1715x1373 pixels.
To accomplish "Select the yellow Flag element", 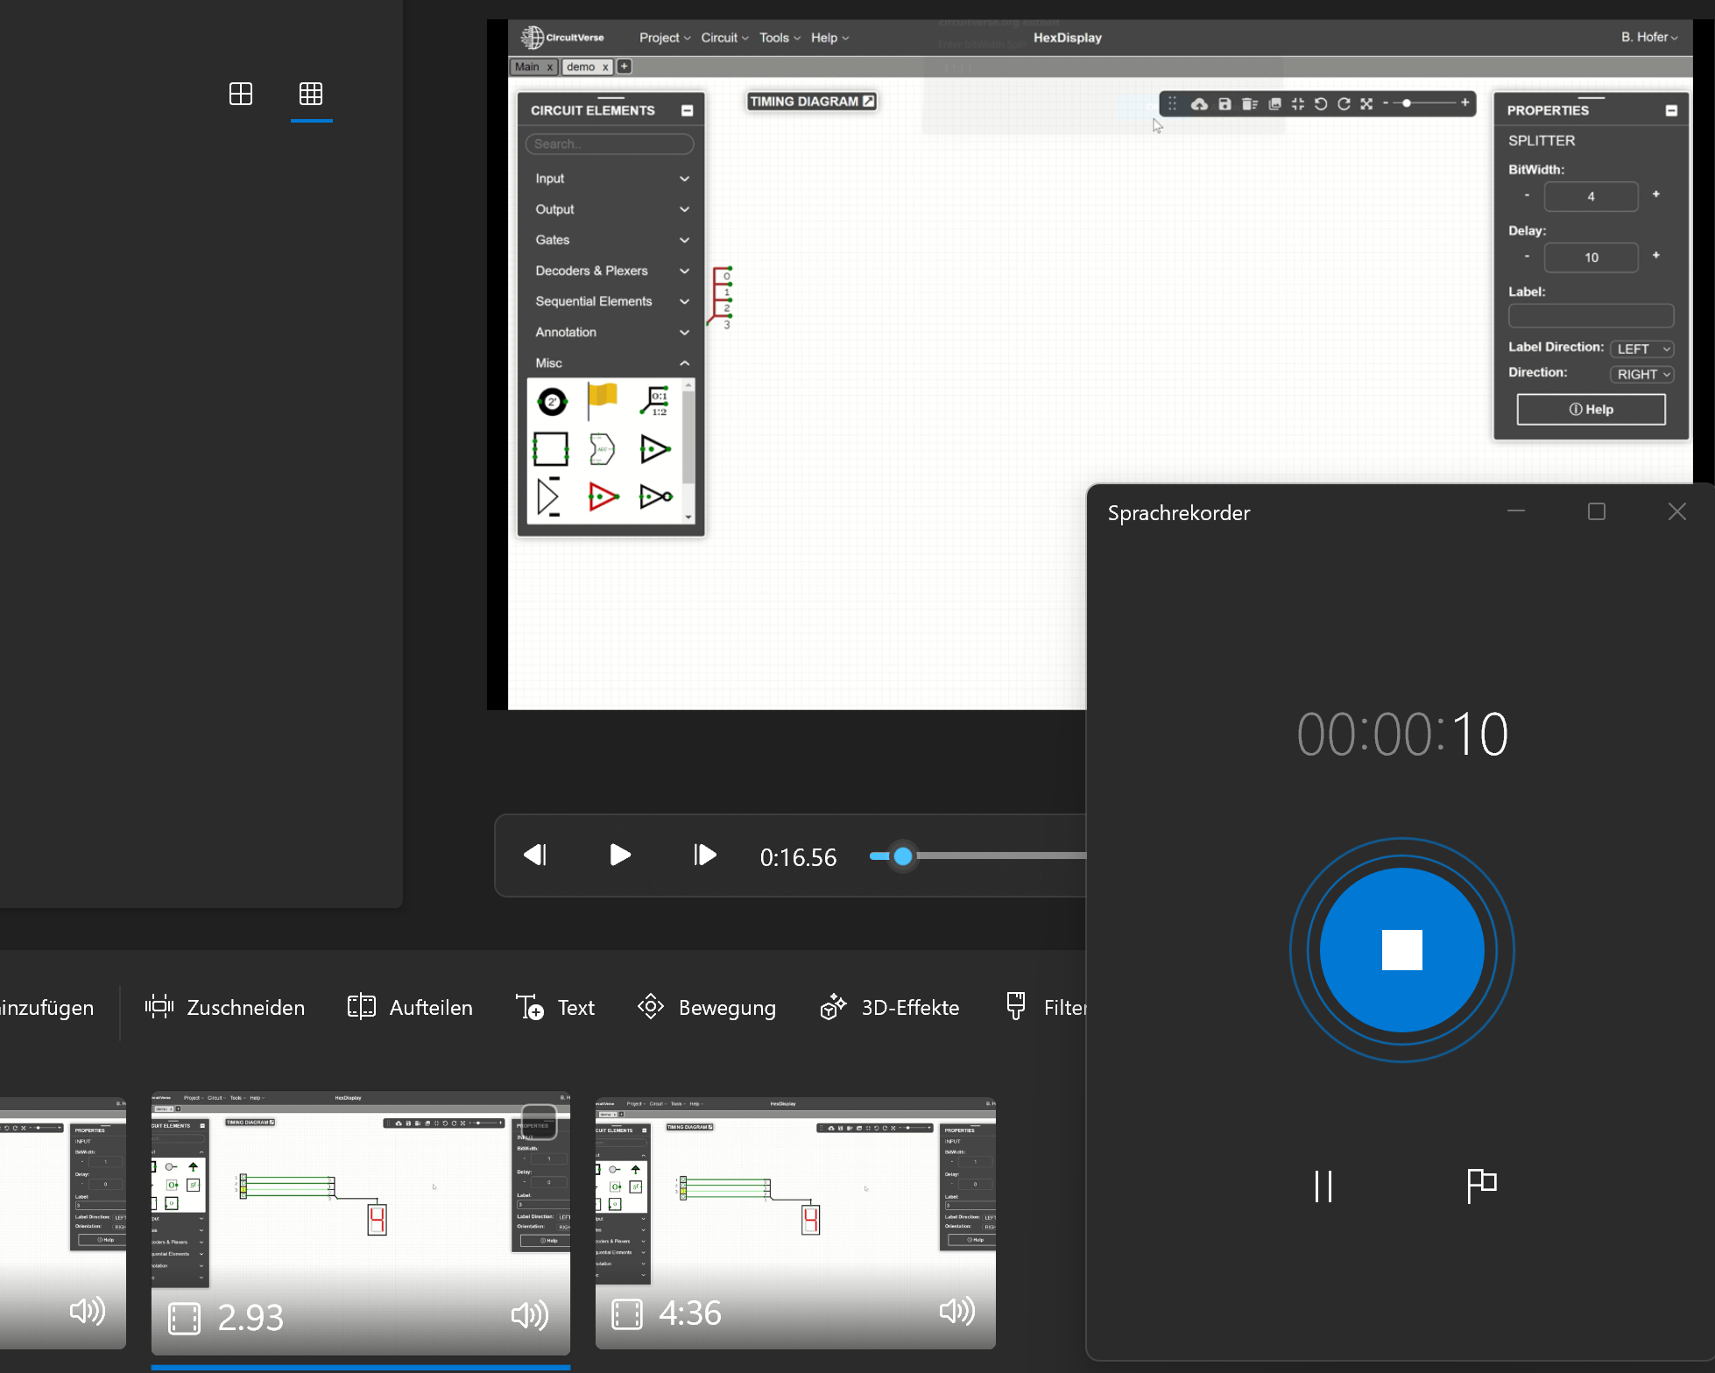I will [x=603, y=399].
